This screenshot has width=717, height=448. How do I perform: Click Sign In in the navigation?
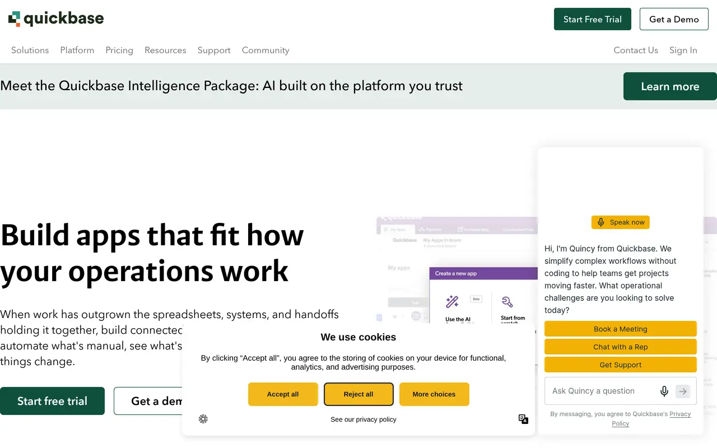683,50
